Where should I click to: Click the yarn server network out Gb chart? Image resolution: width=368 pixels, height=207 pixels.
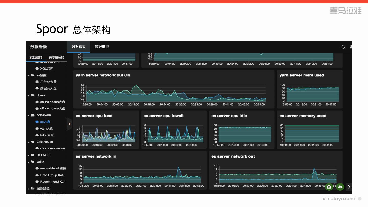coord(174,89)
